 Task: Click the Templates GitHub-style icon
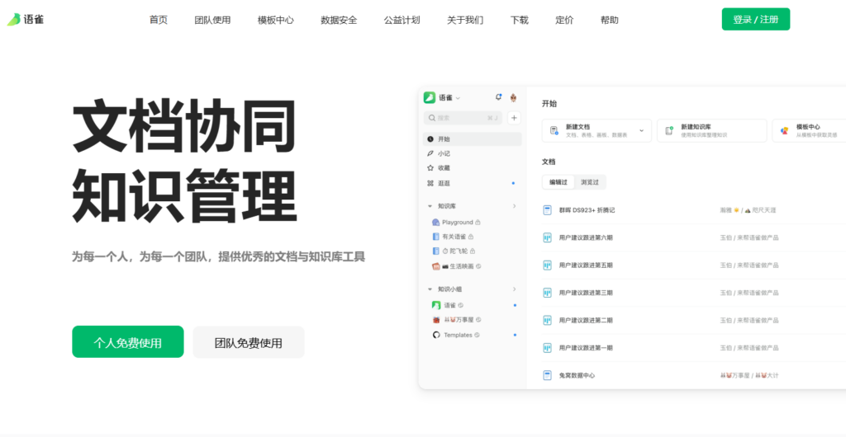point(436,335)
